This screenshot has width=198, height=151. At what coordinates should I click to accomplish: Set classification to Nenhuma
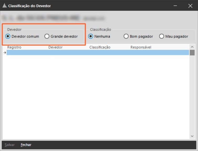(x=91, y=37)
